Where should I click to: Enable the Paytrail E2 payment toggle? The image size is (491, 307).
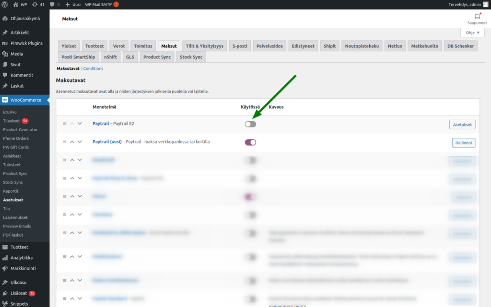point(250,124)
